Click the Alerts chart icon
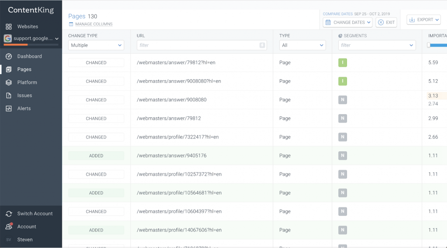This screenshot has height=248, width=447. click(9, 109)
